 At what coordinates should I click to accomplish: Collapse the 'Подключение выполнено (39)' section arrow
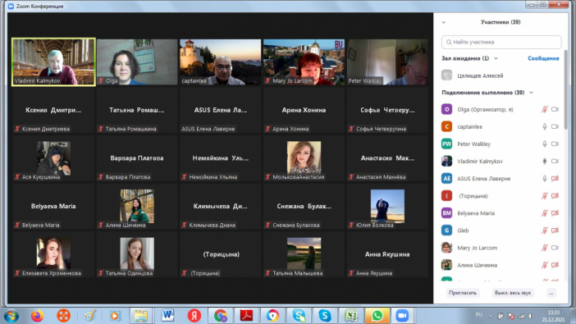(x=531, y=93)
